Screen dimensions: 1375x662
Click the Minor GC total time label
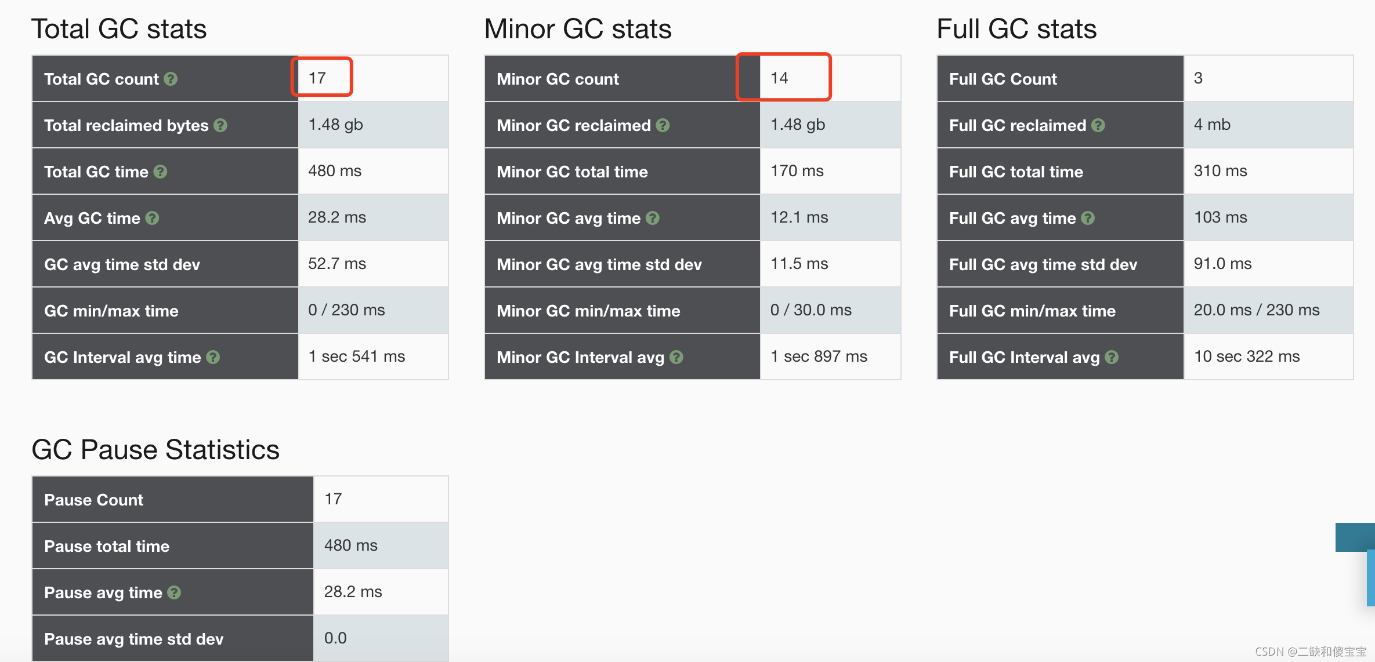coord(572,172)
